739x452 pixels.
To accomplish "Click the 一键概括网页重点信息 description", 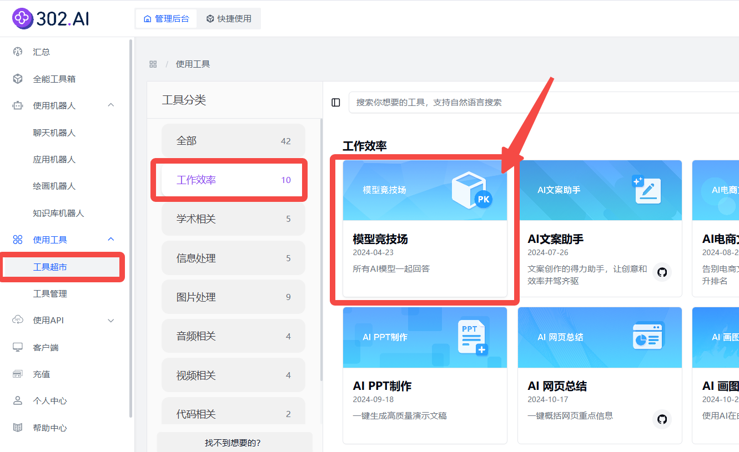I will click(570, 415).
